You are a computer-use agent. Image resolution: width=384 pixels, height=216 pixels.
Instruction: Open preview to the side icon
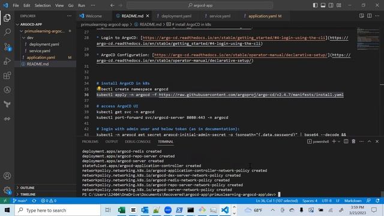point(361,16)
